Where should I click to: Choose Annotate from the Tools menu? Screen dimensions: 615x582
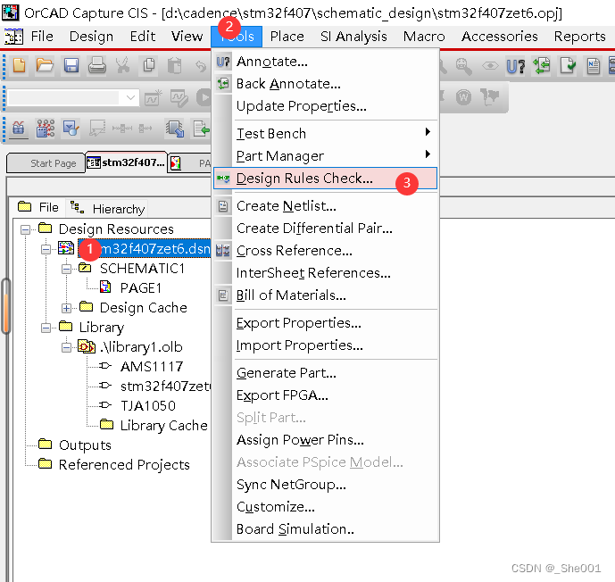(x=325, y=62)
